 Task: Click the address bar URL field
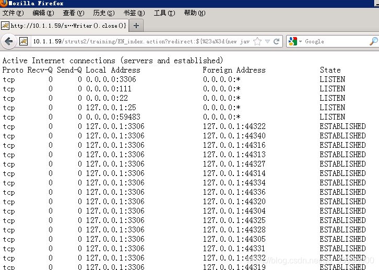pyautogui.click(x=141, y=41)
